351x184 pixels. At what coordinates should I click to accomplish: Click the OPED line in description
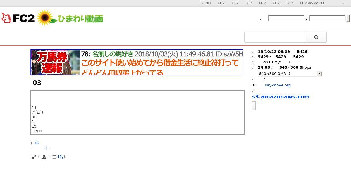(x=37, y=131)
